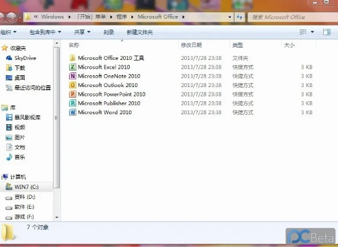Expand the arrow after 「开始」菜单 in the address bar

coord(111,17)
